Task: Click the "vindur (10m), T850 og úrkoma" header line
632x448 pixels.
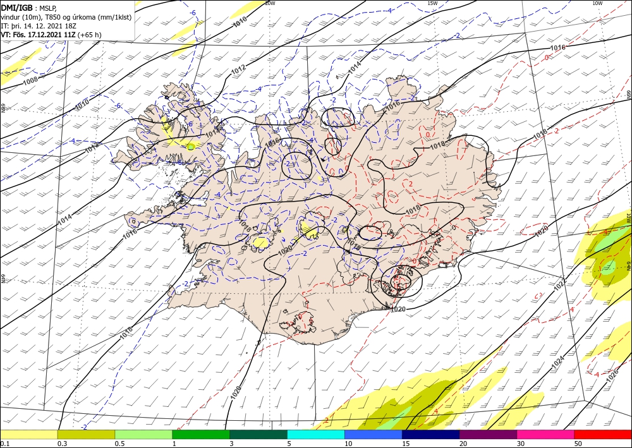Action: click(66, 17)
